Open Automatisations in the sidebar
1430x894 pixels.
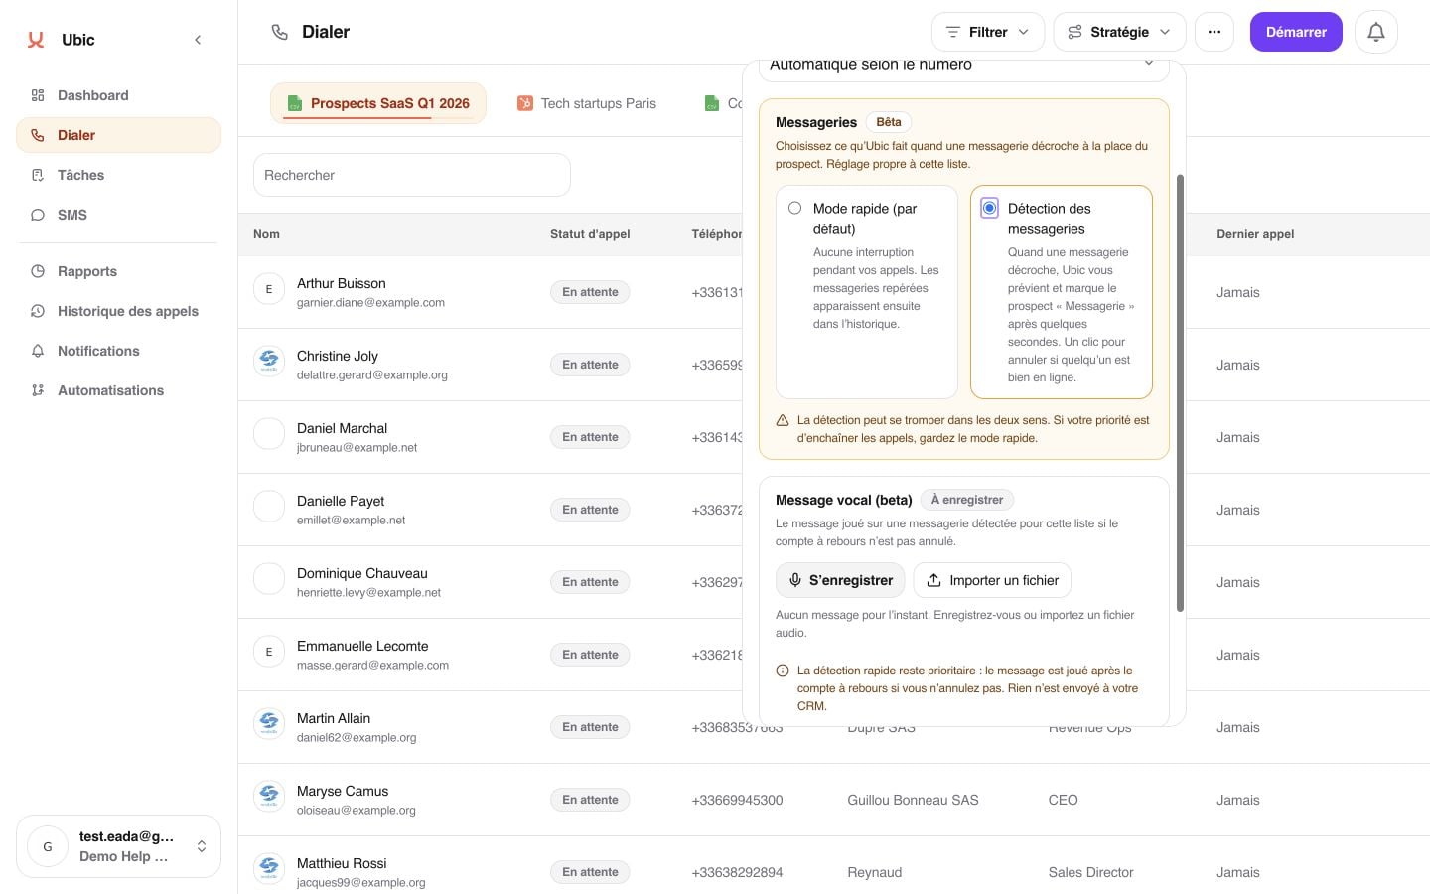[118, 390]
